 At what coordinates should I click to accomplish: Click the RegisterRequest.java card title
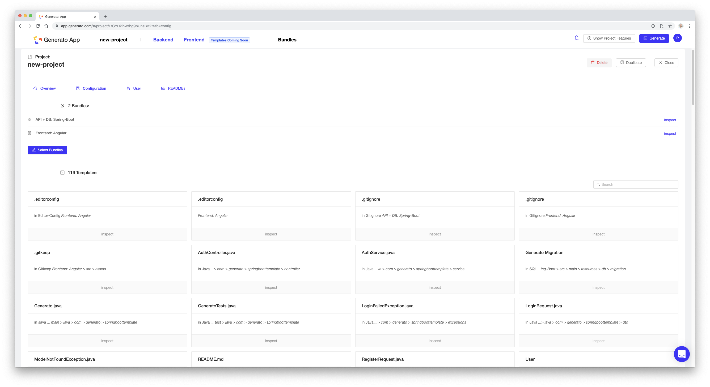point(383,359)
